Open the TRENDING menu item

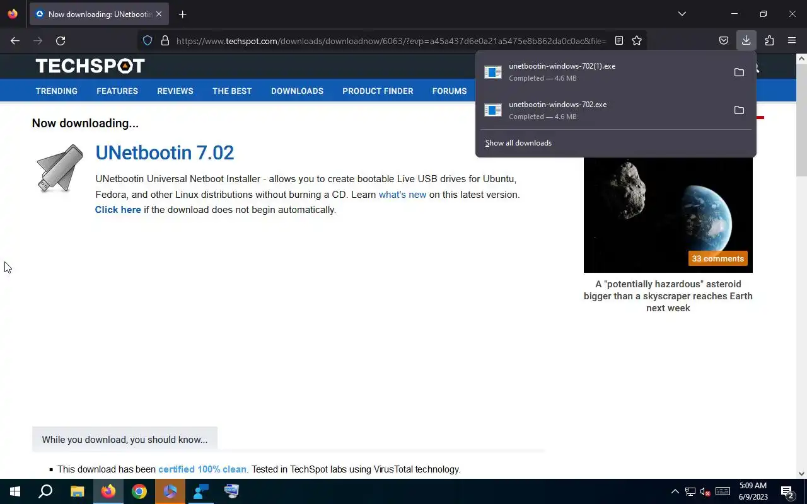click(x=57, y=91)
